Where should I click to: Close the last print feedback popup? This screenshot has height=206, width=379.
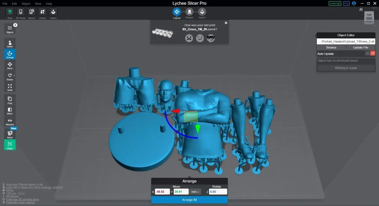pyautogui.click(x=226, y=23)
